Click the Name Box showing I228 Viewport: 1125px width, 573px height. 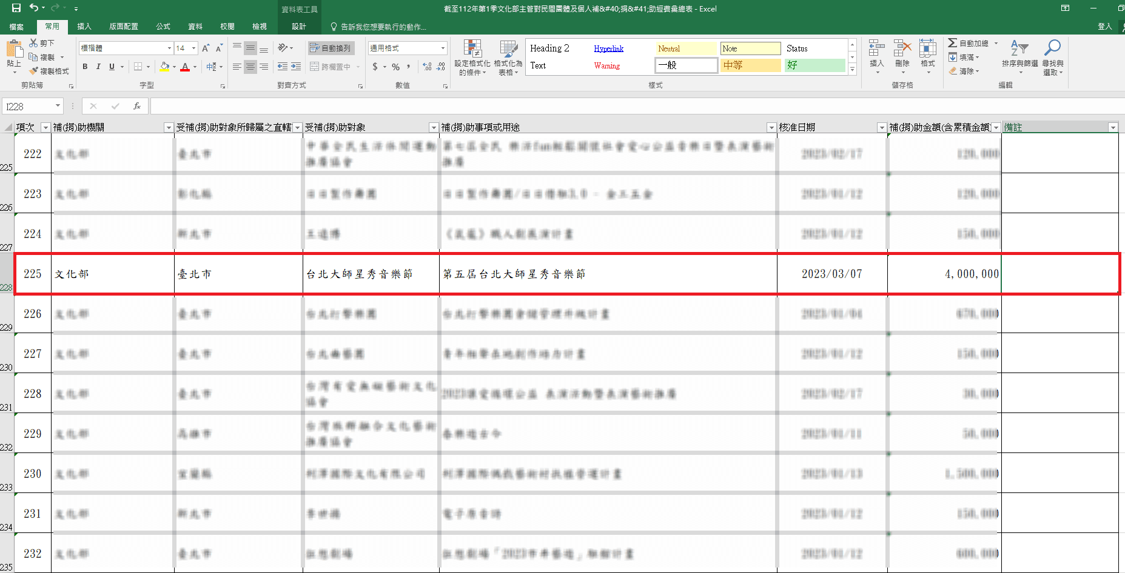click(x=32, y=106)
